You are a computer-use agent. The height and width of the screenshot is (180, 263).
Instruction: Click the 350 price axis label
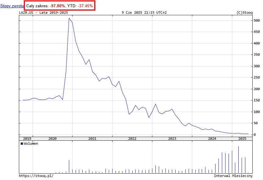(x=257, y=55)
